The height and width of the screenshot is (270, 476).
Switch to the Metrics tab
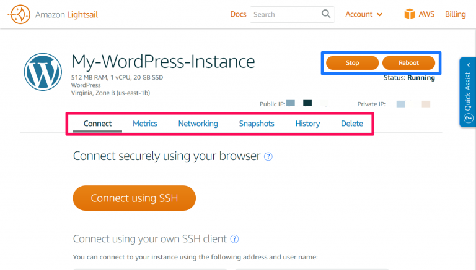[x=145, y=124]
